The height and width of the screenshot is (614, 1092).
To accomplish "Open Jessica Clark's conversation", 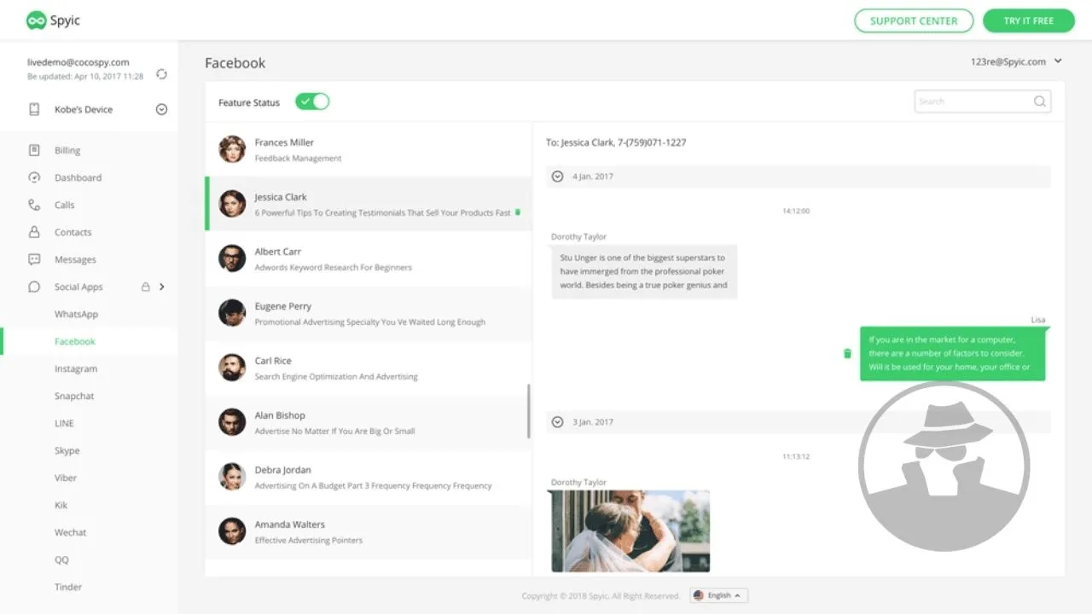I will point(369,204).
